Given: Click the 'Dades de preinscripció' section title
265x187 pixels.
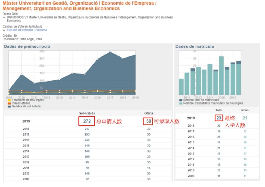Looking at the screenshot, I should coord(27,46).
